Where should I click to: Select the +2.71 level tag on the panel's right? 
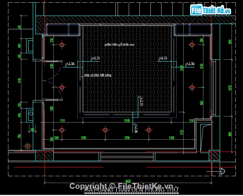pos(163,58)
